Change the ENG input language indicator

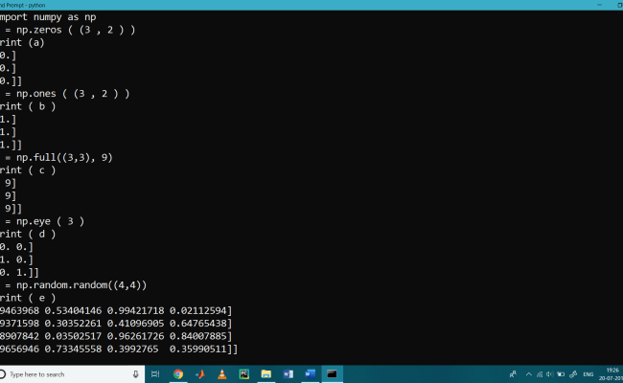click(x=588, y=374)
